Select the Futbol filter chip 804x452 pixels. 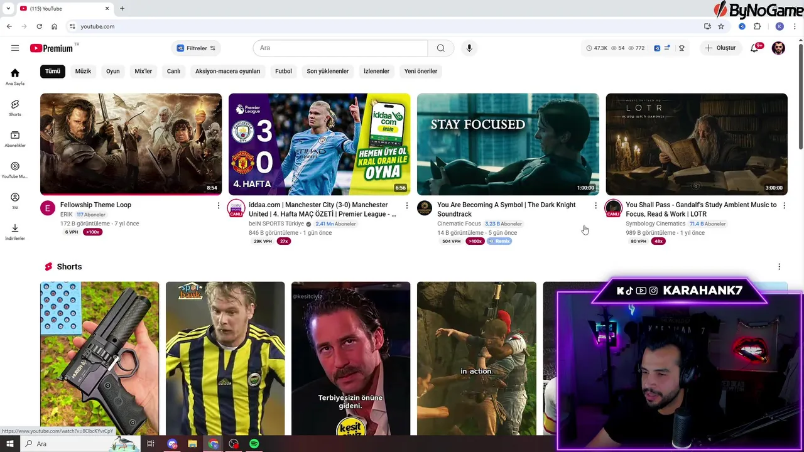(283, 71)
